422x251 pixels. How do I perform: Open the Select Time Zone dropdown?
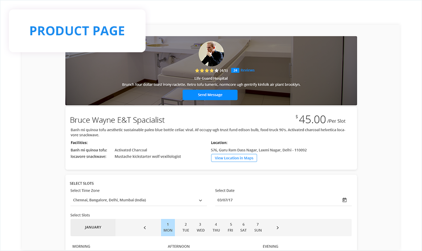click(x=138, y=200)
